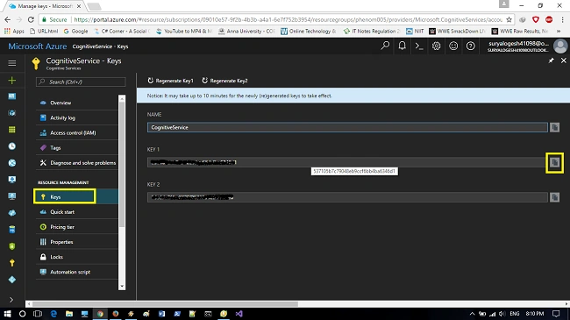Copy the CognitiveService name field
This screenshot has height=320, width=570.
click(554, 127)
